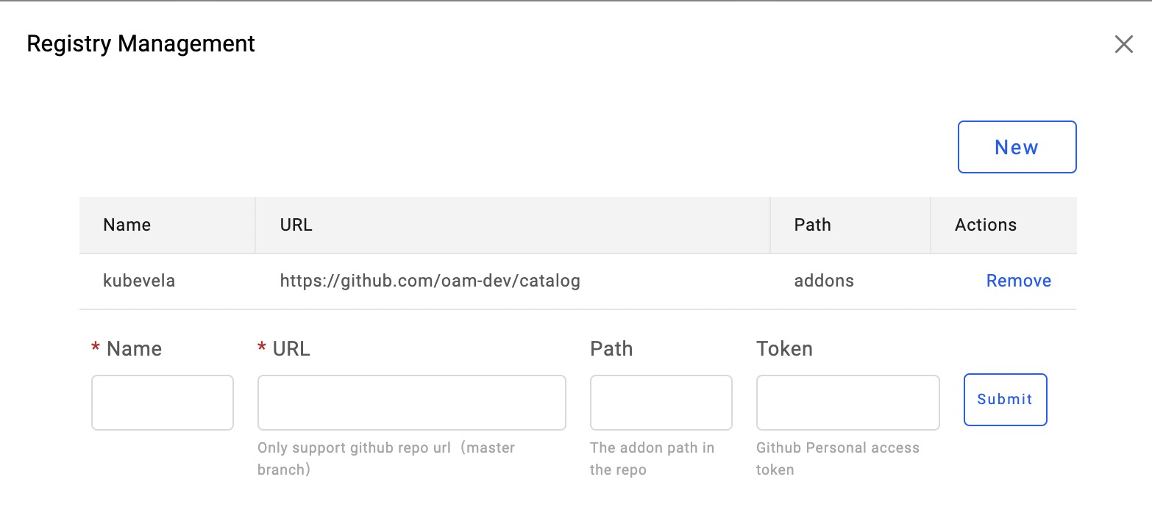Submit the new registry form
1152x532 pixels.
1005,400
